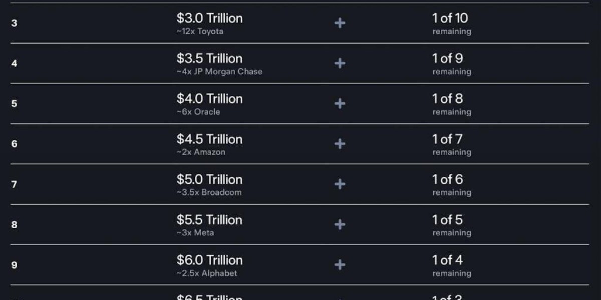
Task: Click row number 5 in the table
Action: (x=14, y=104)
